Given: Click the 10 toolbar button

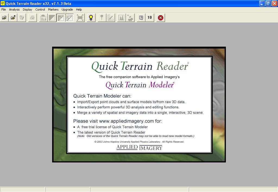Looking at the screenshot, I should (x=149, y=17).
